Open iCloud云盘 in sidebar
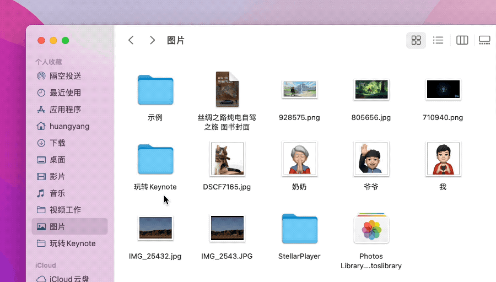 [69, 279]
